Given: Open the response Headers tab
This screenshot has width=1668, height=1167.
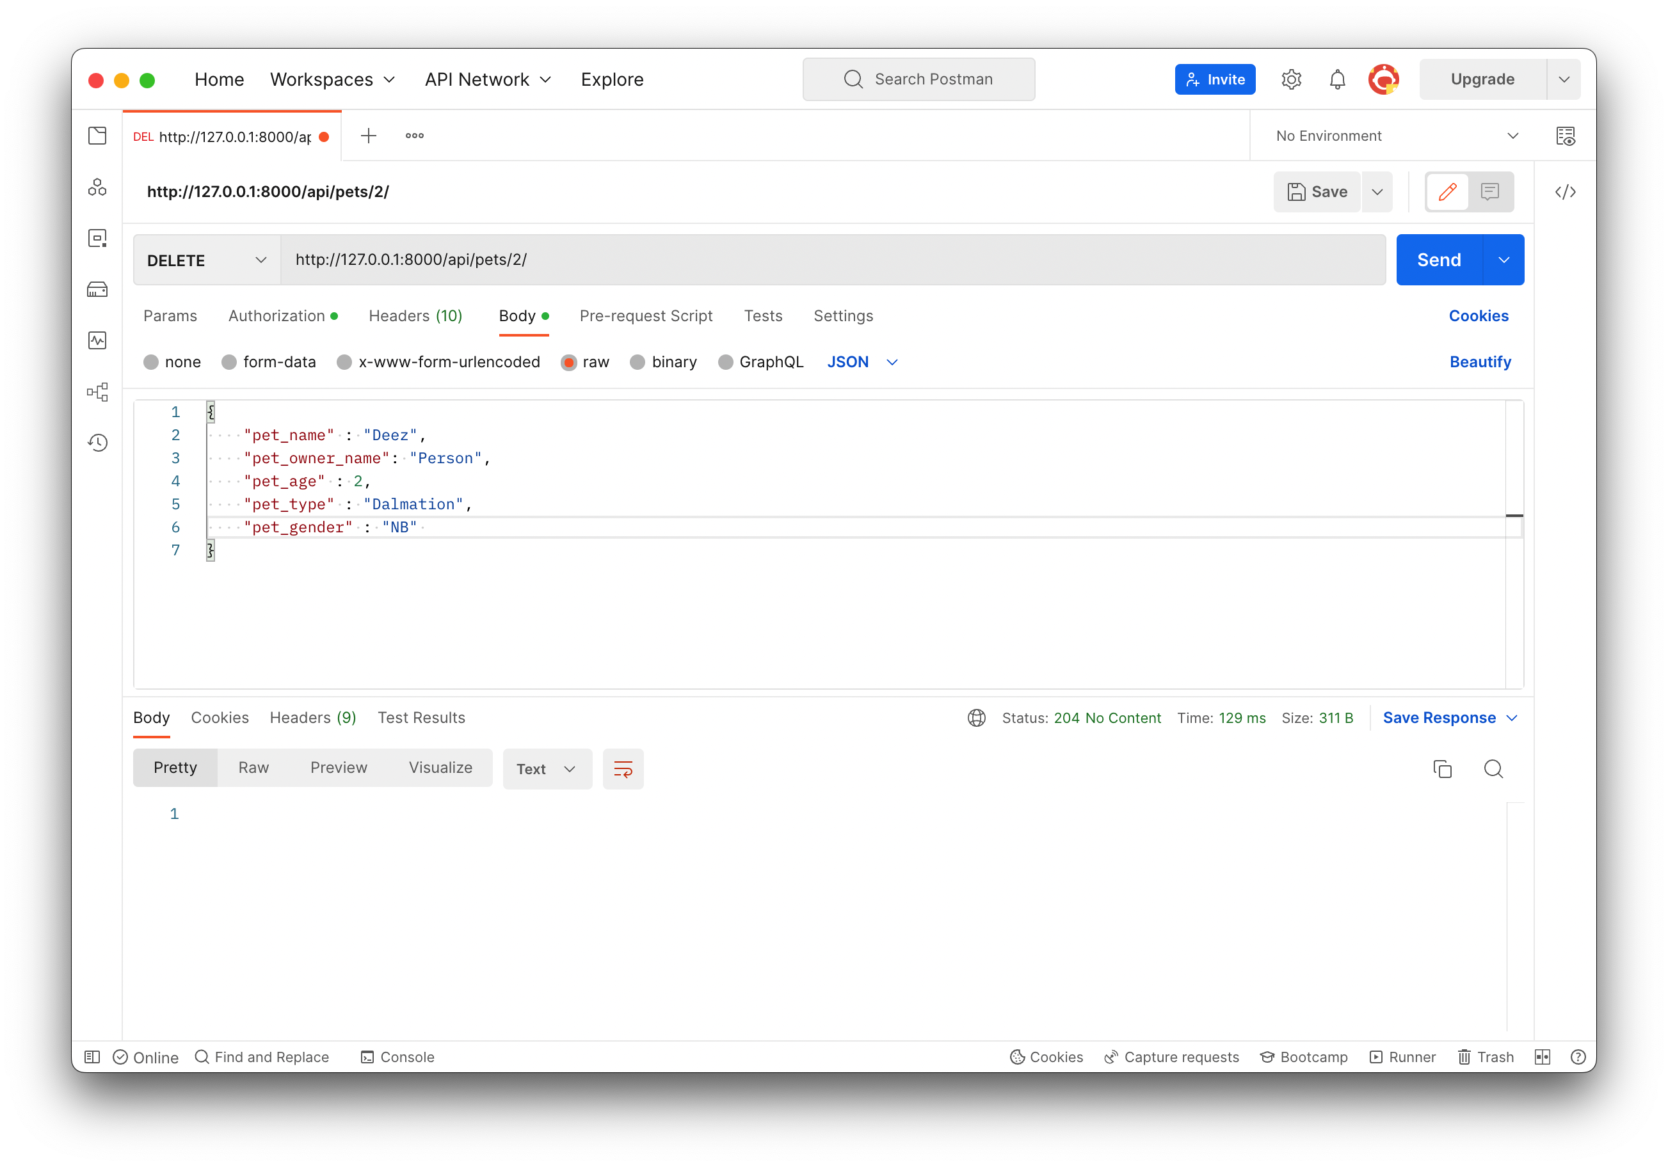Looking at the screenshot, I should [312, 717].
